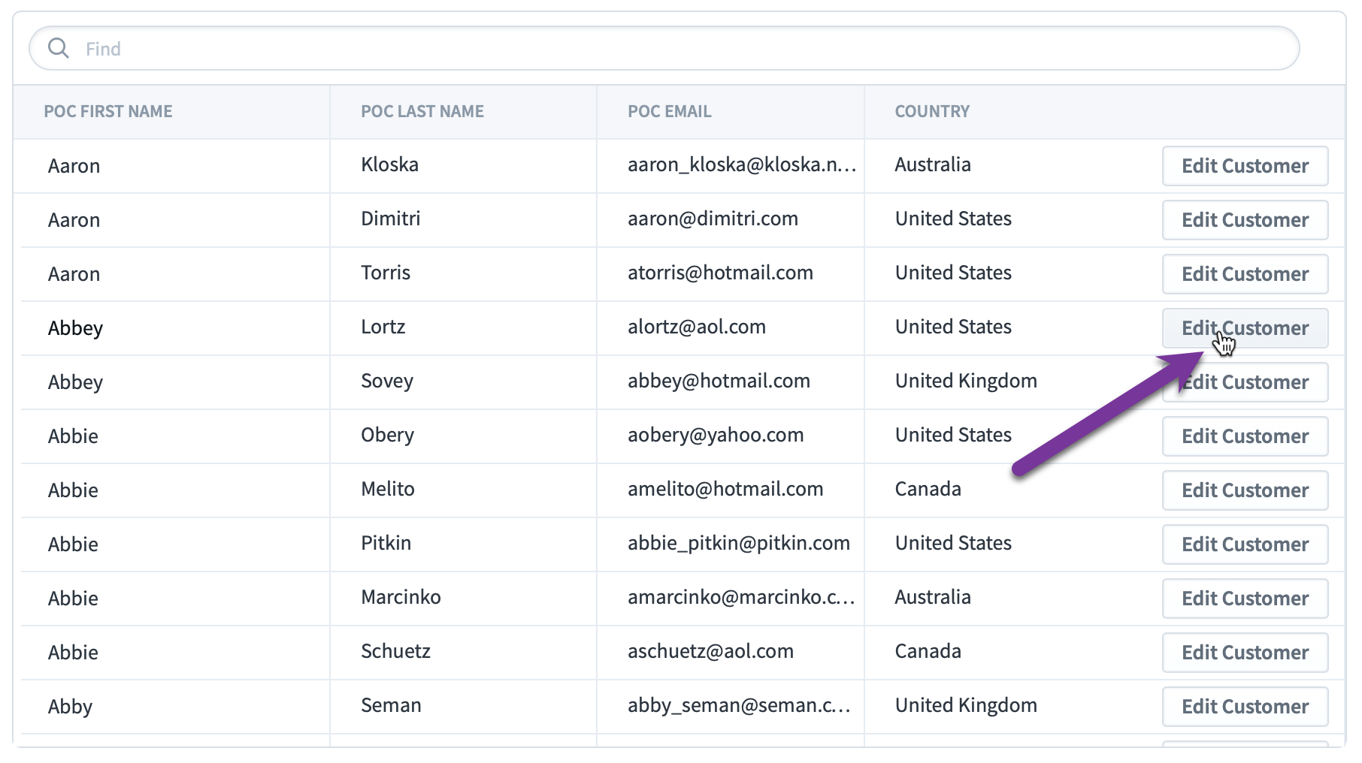Click Edit Customer for Abby Seman
The height and width of the screenshot is (763, 1362).
(1245, 706)
